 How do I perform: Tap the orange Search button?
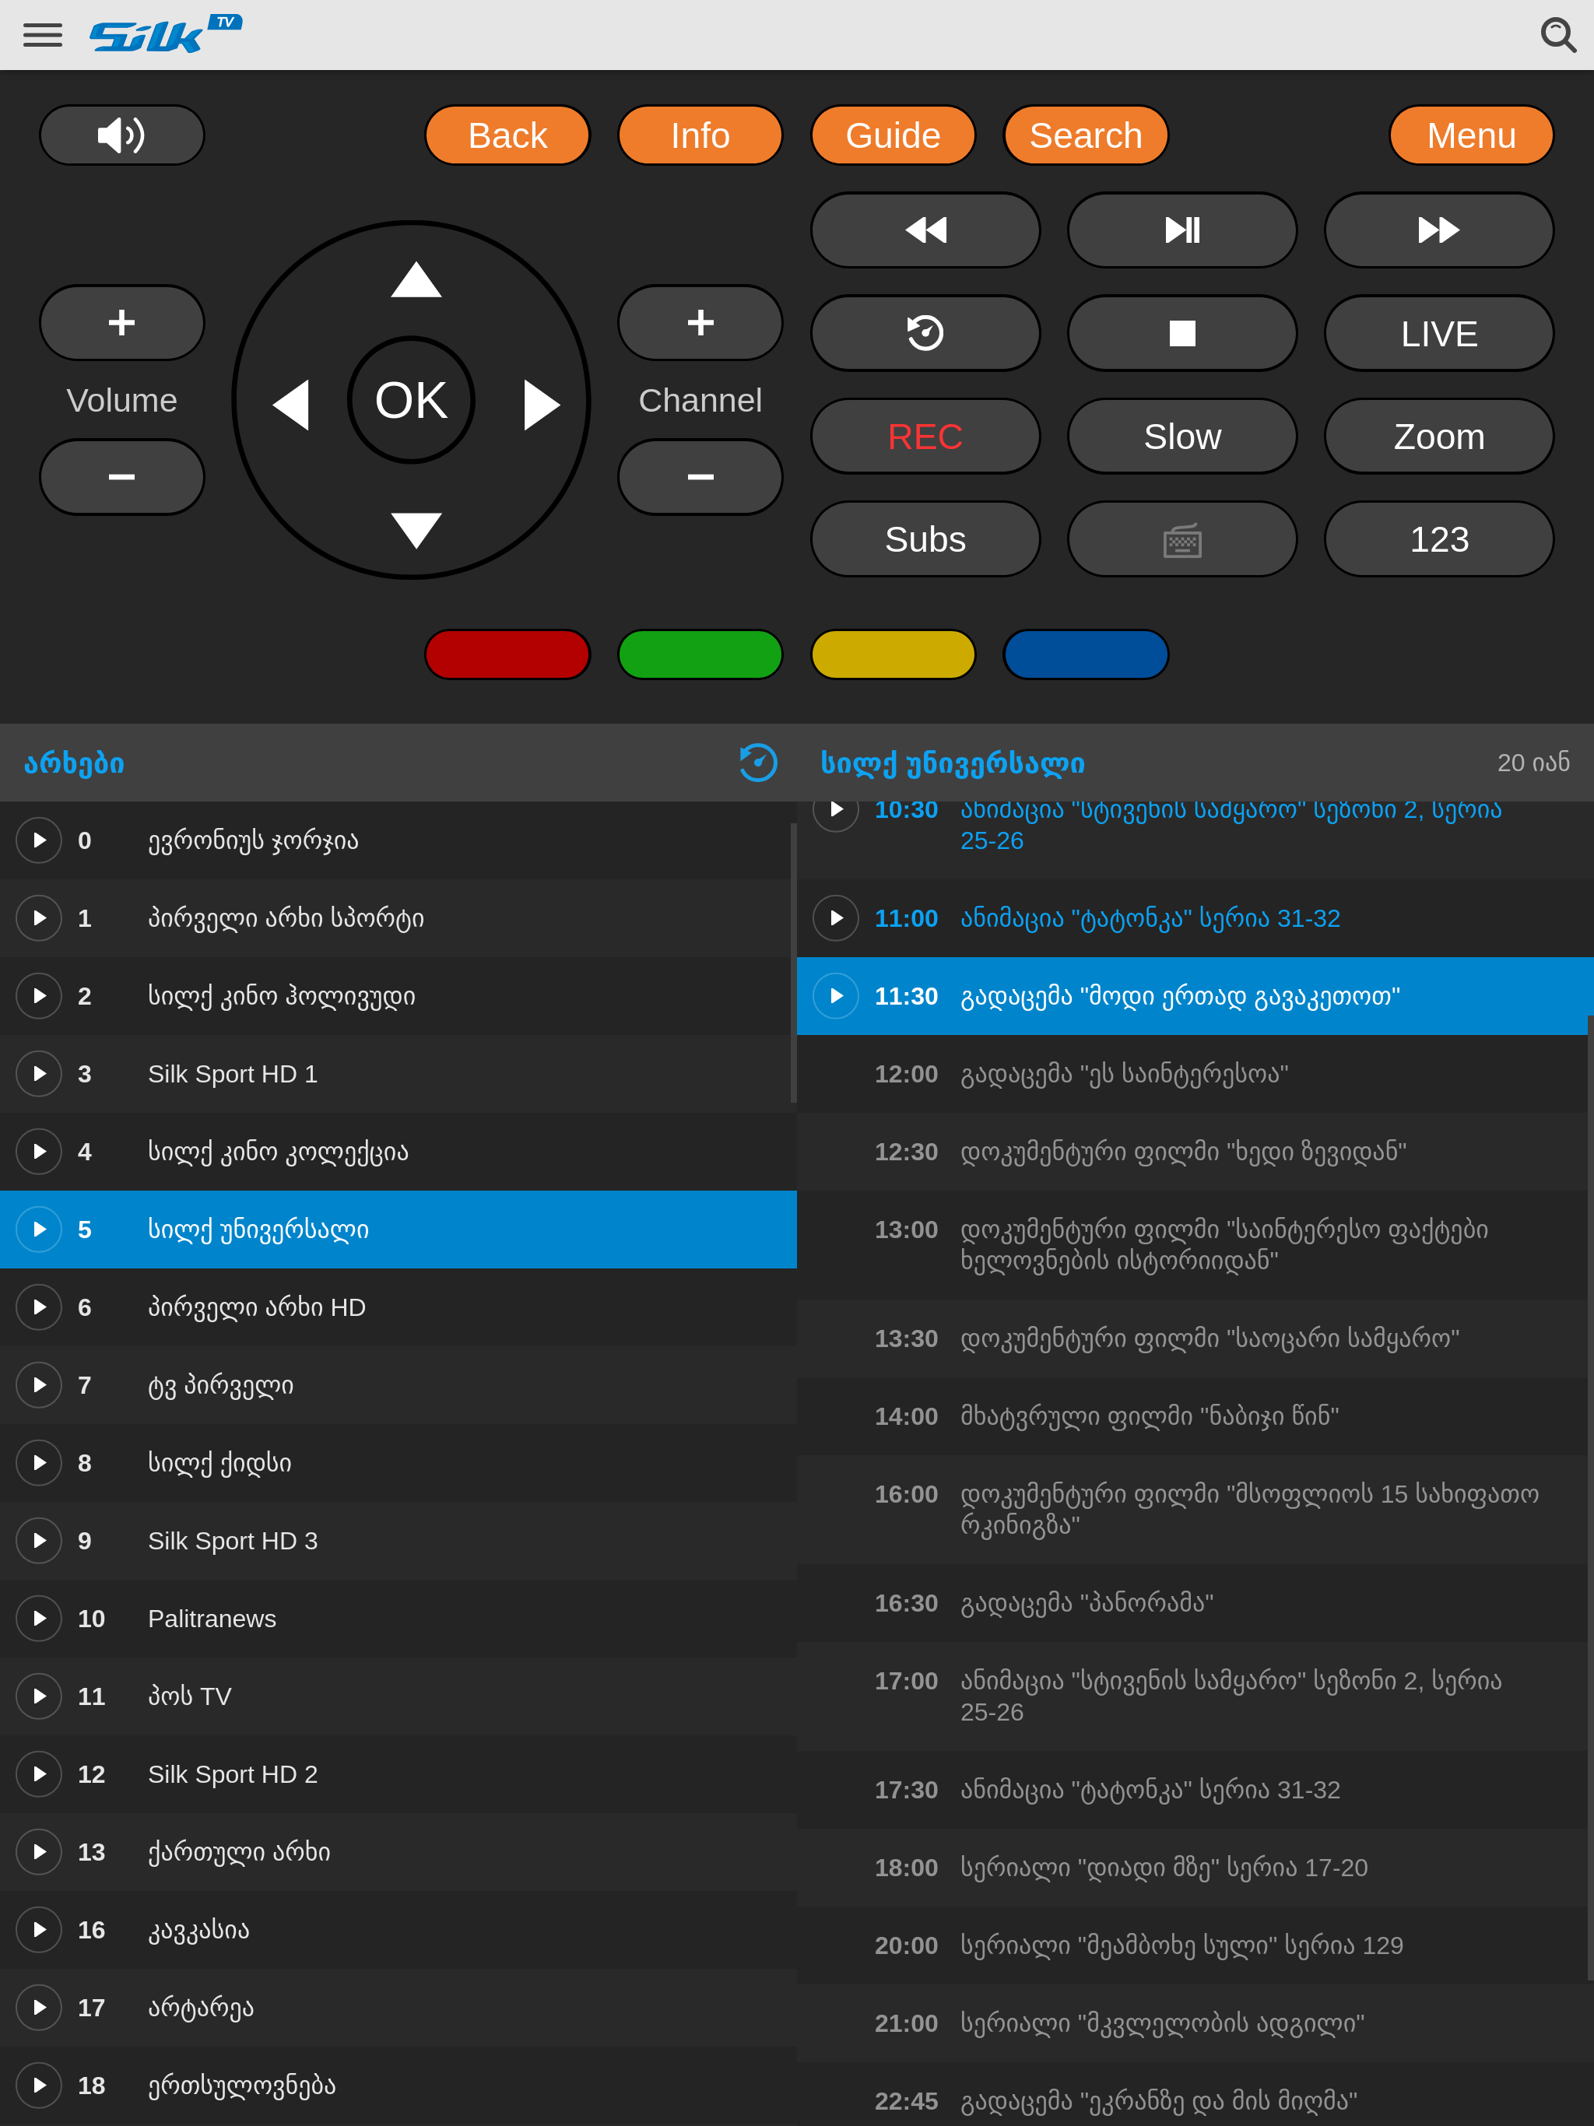tap(1086, 135)
